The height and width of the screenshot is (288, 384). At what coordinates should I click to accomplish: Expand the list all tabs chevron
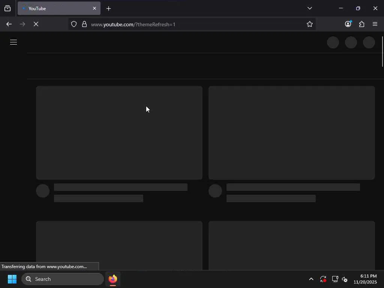point(309,8)
